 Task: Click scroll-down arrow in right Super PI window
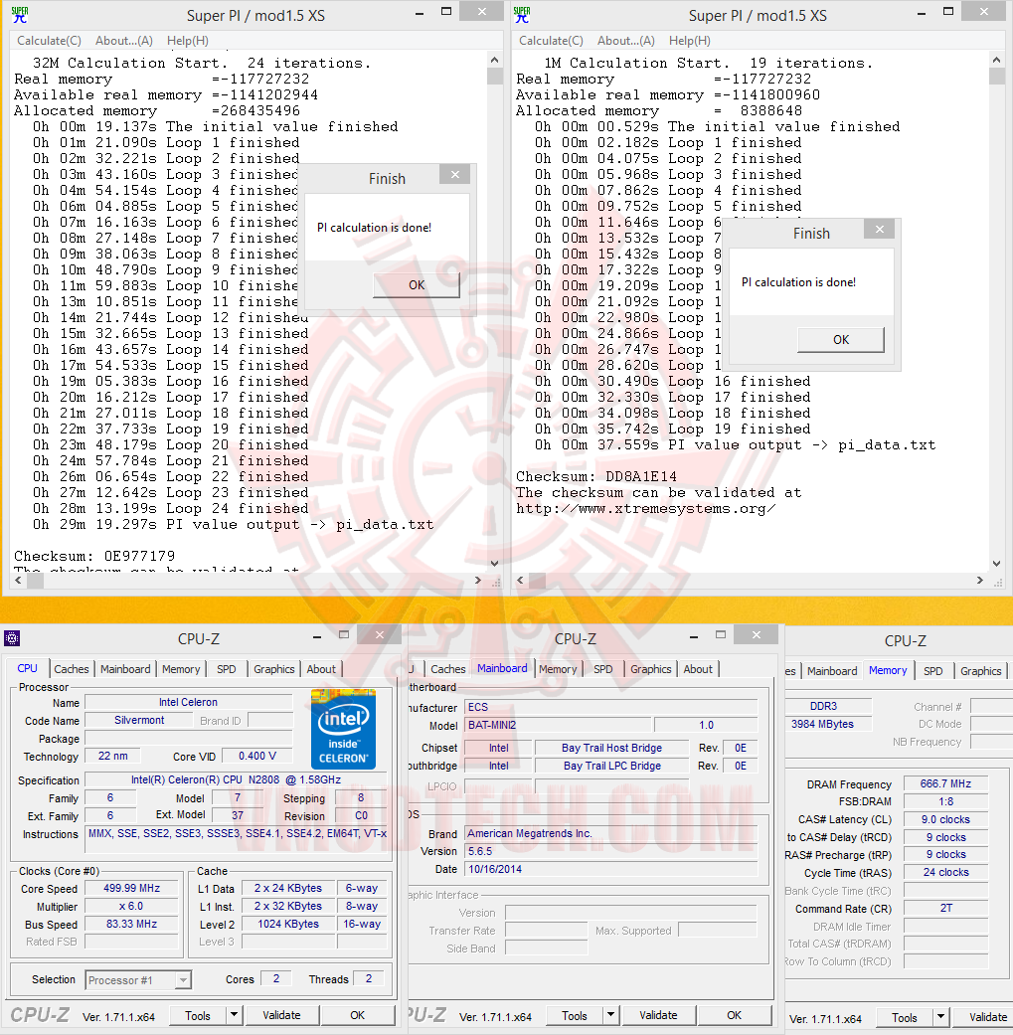click(x=997, y=563)
